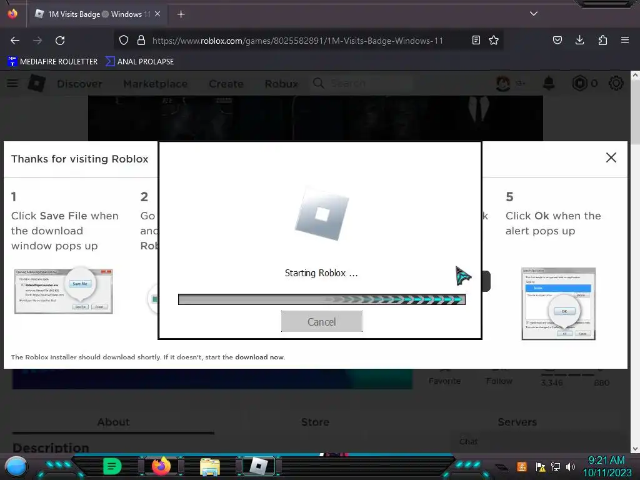The width and height of the screenshot is (640, 480).
Task: Bookmark this page with star icon
Action: (x=494, y=41)
